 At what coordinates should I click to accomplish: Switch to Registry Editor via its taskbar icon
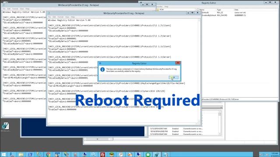click(157, 154)
